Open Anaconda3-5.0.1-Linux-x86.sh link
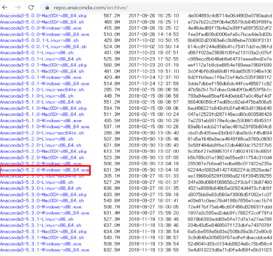The image size is (273, 256). coord(37,53)
